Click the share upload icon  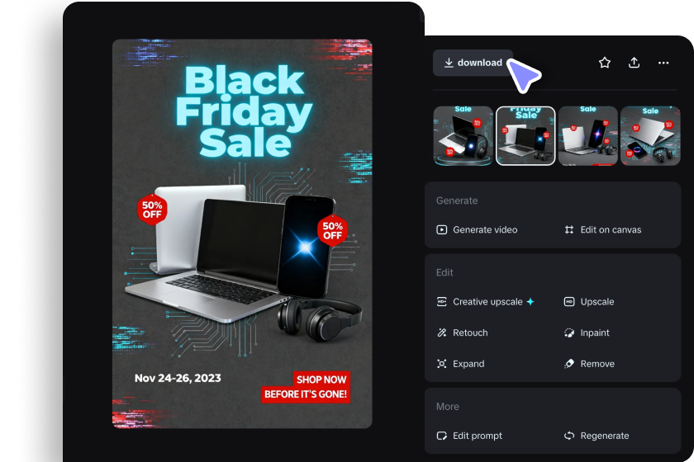click(x=635, y=63)
